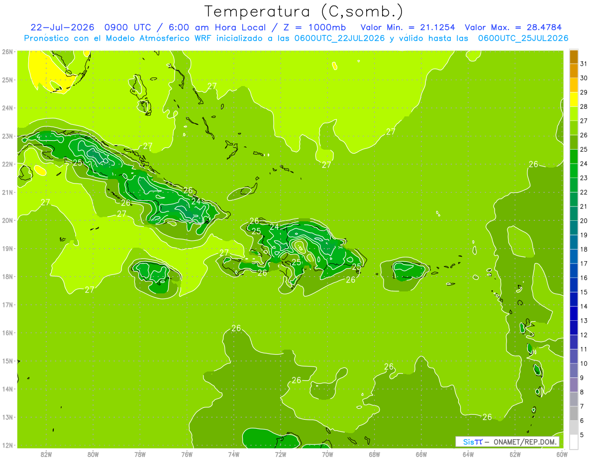Click the color bar label '21'
The height and width of the screenshot is (461, 597).
584,206
